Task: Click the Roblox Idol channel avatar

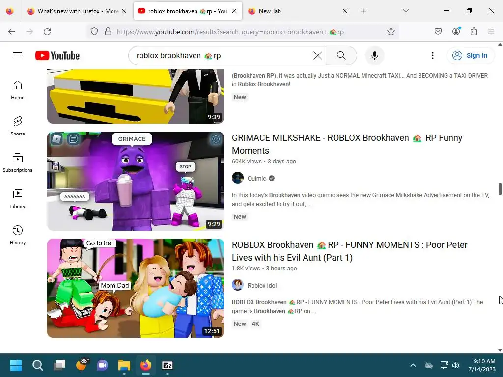Action: click(238, 285)
